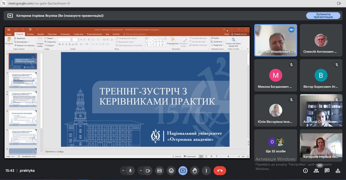Start slideshow from quick access toolbar icon
The height and width of the screenshot is (180, 346).
click(x=30, y=29)
